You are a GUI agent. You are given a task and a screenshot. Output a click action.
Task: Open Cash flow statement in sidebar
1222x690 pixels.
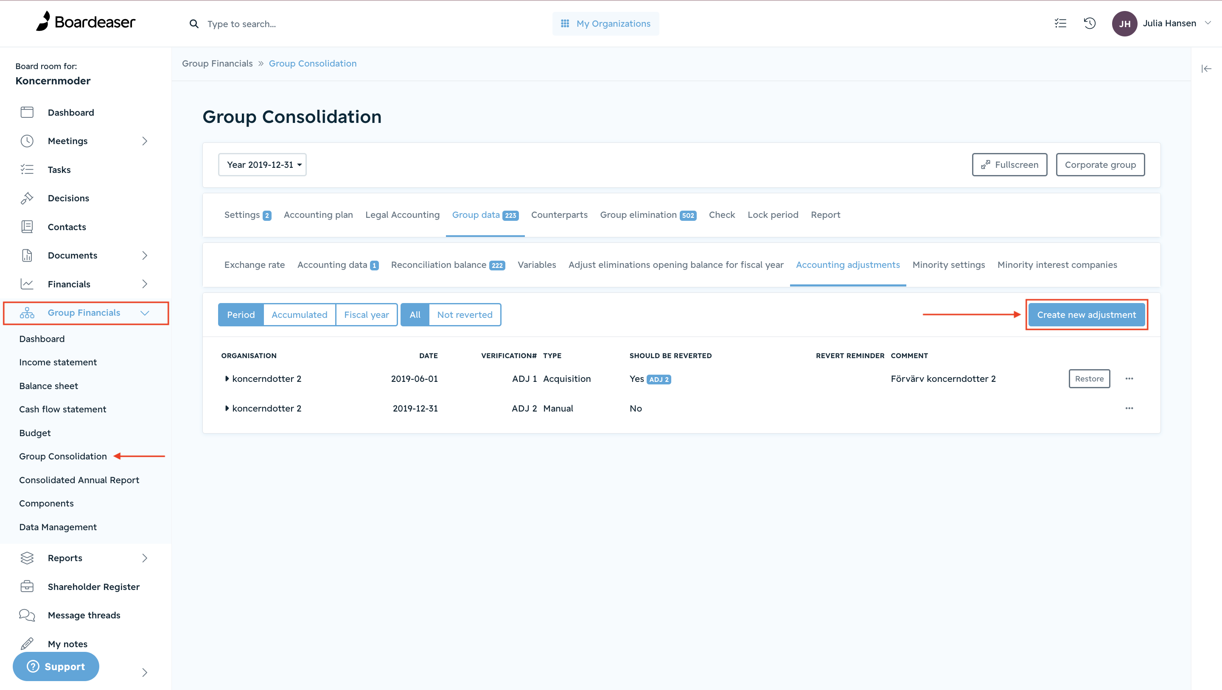point(63,409)
